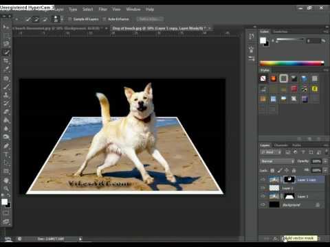
Task: Lock layer position in Layers panel
Action: click(x=287, y=170)
